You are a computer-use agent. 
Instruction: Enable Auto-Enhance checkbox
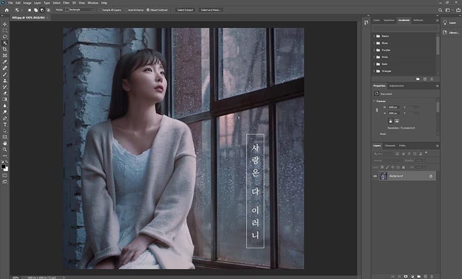pyautogui.click(x=126, y=10)
